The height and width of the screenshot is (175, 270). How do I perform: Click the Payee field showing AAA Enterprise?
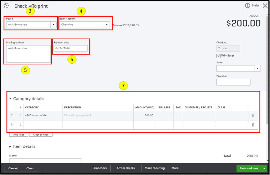point(28,25)
